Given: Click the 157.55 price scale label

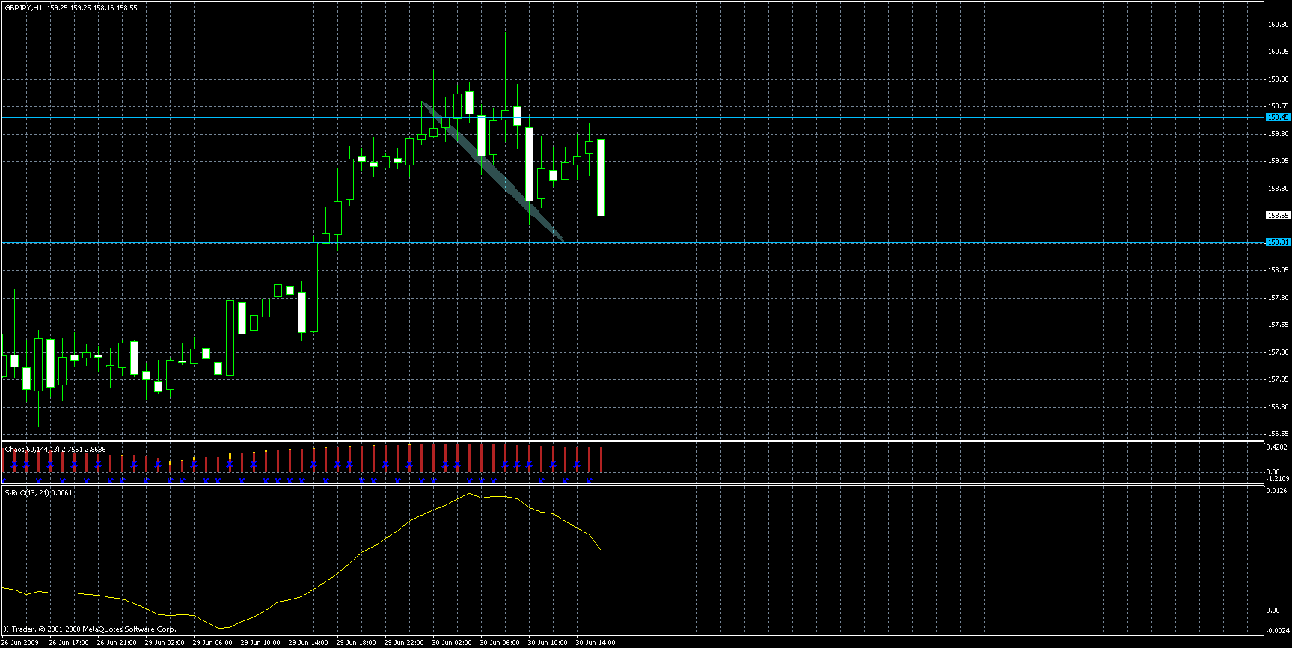Looking at the screenshot, I should click(1278, 325).
